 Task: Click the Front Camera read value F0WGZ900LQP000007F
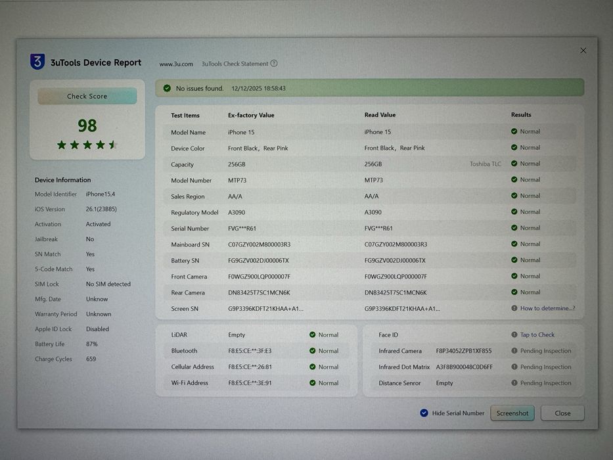tap(396, 276)
